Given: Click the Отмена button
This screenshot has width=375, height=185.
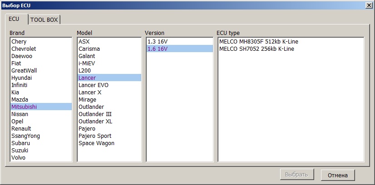Looking at the screenshot, I should [x=338, y=175].
